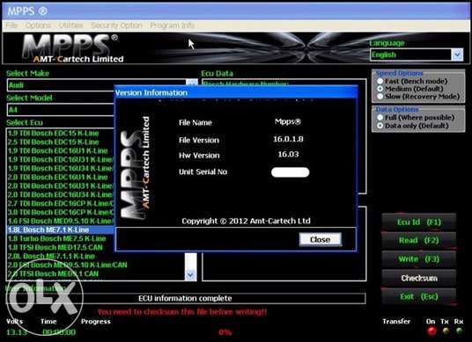Expand the Language dropdown arrow
This screenshot has width=472, height=342.
pyautogui.click(x=457, y=55)
